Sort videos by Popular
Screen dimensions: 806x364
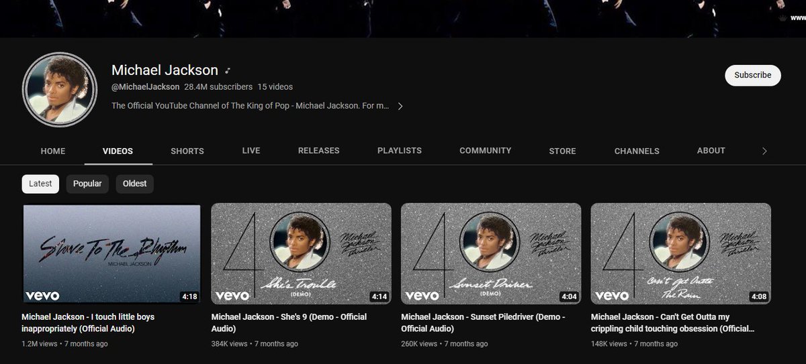pos(87,184)
